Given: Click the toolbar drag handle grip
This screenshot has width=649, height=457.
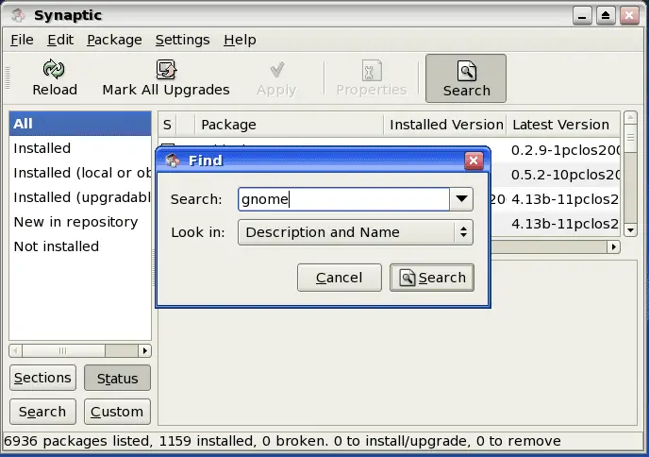Looking at the screenshot, I should coord(7,77).
